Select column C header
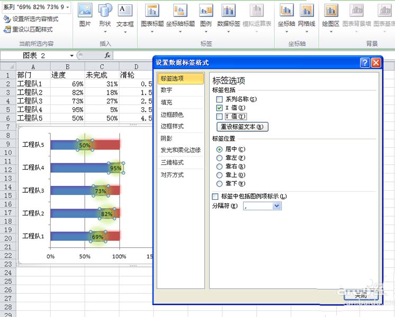This screenshot has width=395, height=317. 102,67
